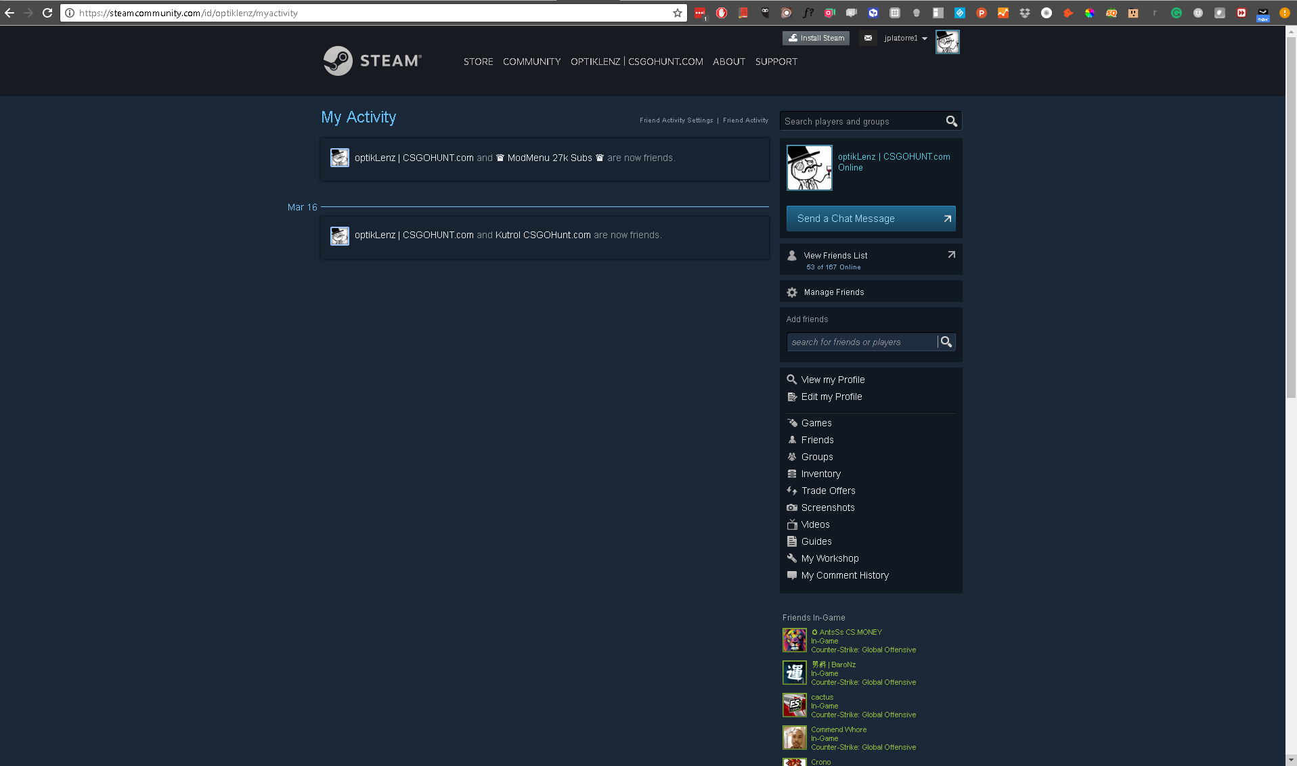
Task: Click View my Profile link
Action: click(833, 380)
